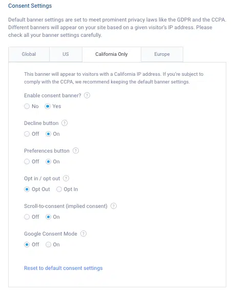Show Google Consent Mode help icon
Screen dimensions: 236x295
click(x=83, y=234)
